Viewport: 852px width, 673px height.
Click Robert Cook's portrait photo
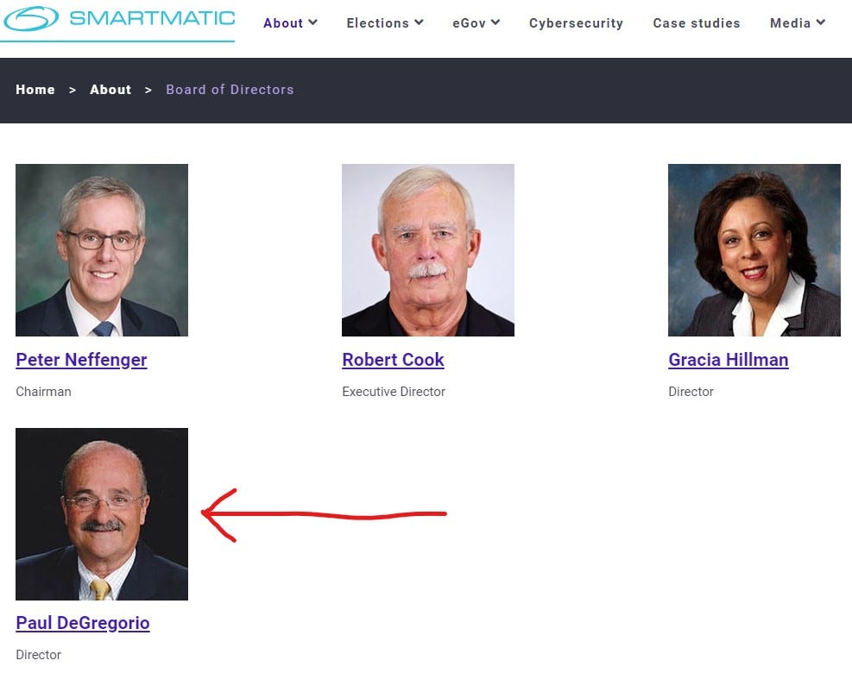tap(428, 250)
